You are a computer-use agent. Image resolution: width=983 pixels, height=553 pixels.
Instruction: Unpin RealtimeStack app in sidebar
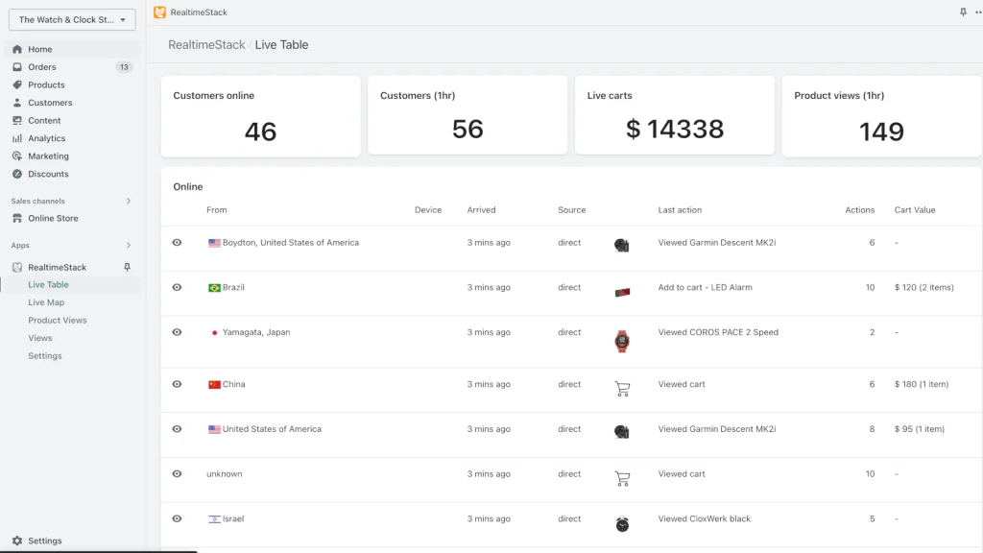pyautogui.click(x=127, y=267)
